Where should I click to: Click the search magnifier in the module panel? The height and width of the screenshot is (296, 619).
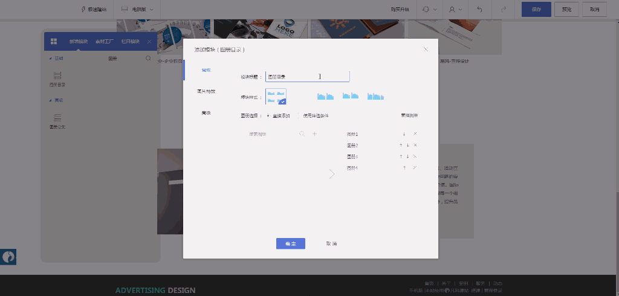click(148, 58)
